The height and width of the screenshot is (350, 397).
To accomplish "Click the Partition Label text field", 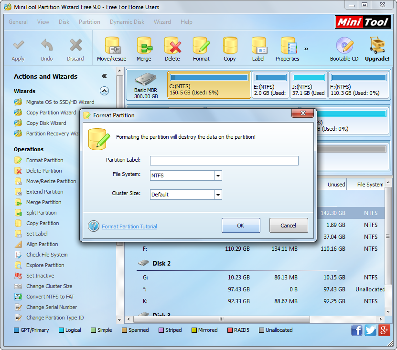I will click(x=224, y=161).
